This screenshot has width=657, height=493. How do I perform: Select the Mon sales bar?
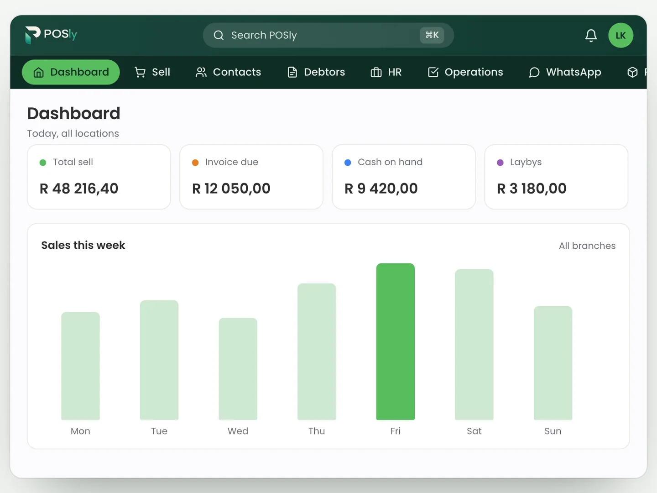click(80, 366)
